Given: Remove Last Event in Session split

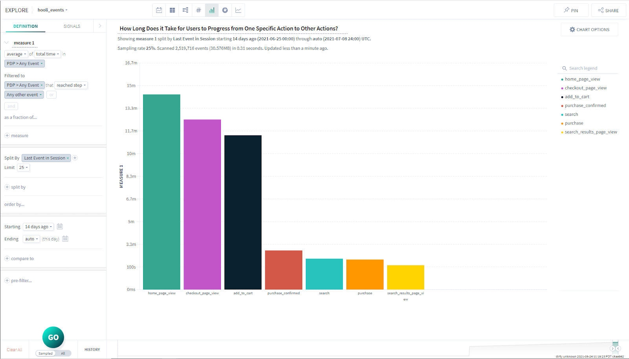Looking at the screenshot, I should 68,158.
